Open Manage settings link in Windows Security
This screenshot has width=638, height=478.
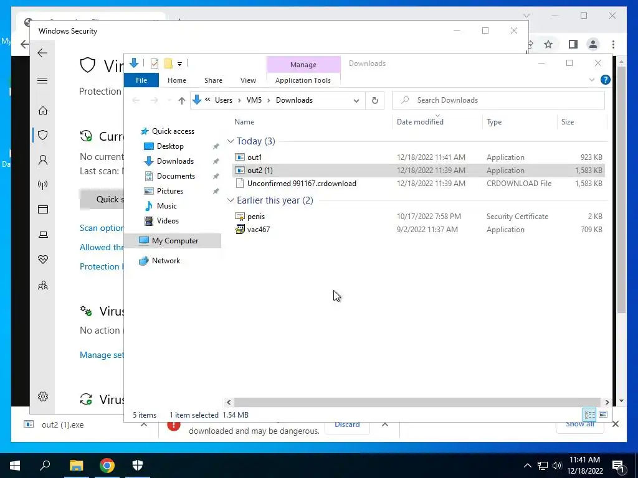point(102,355)
